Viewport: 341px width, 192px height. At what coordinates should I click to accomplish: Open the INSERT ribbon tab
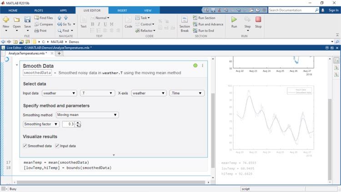(x=122, y=10)
